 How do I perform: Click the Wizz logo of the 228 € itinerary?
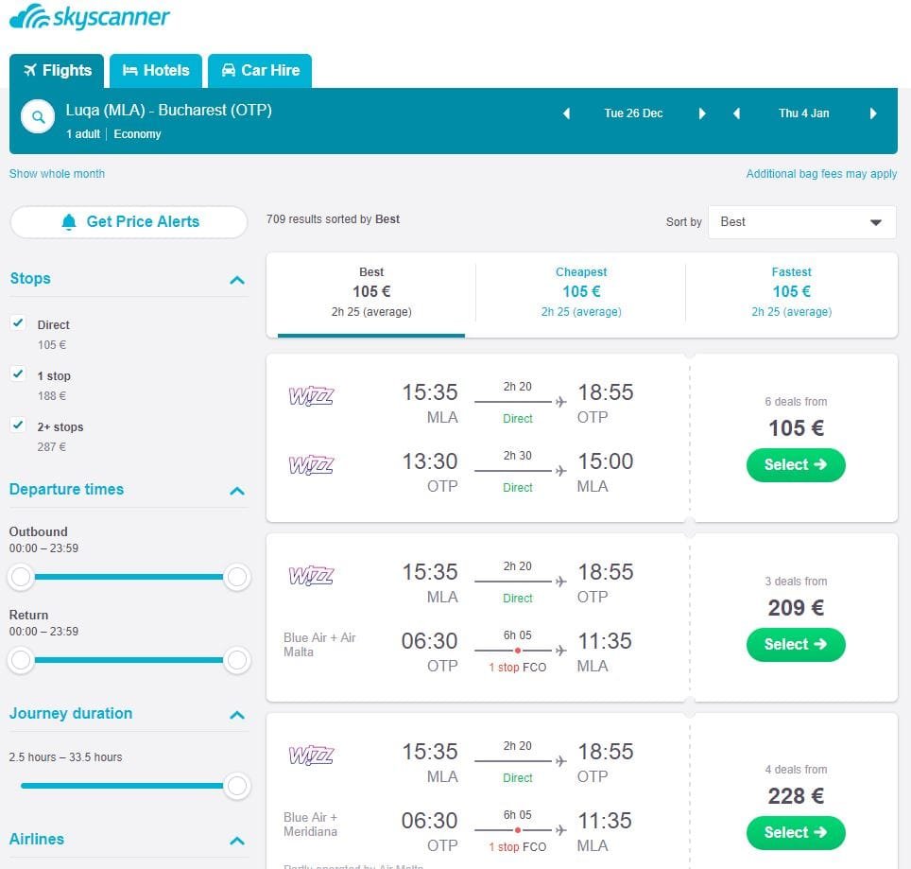pyautogui.click(x=311, y=756)
